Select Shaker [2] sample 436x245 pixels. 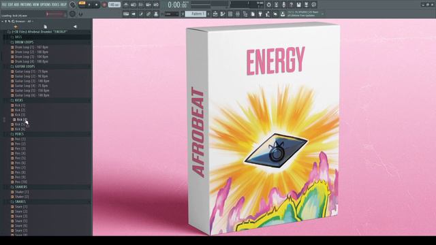point(21,197)
